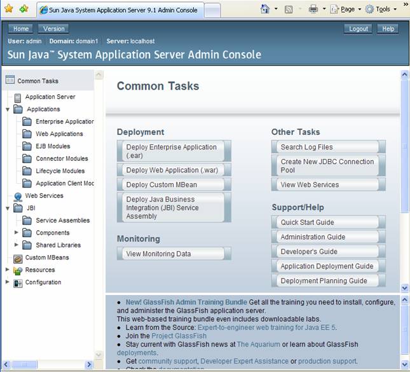410x372 pixels.
Task: Collapse the Applications tree node
Action: [x=8, y=109]
